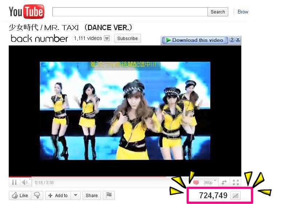
Task: Flag this video as inappropriate
Action: pyautogui.click(x=109, y=196)
